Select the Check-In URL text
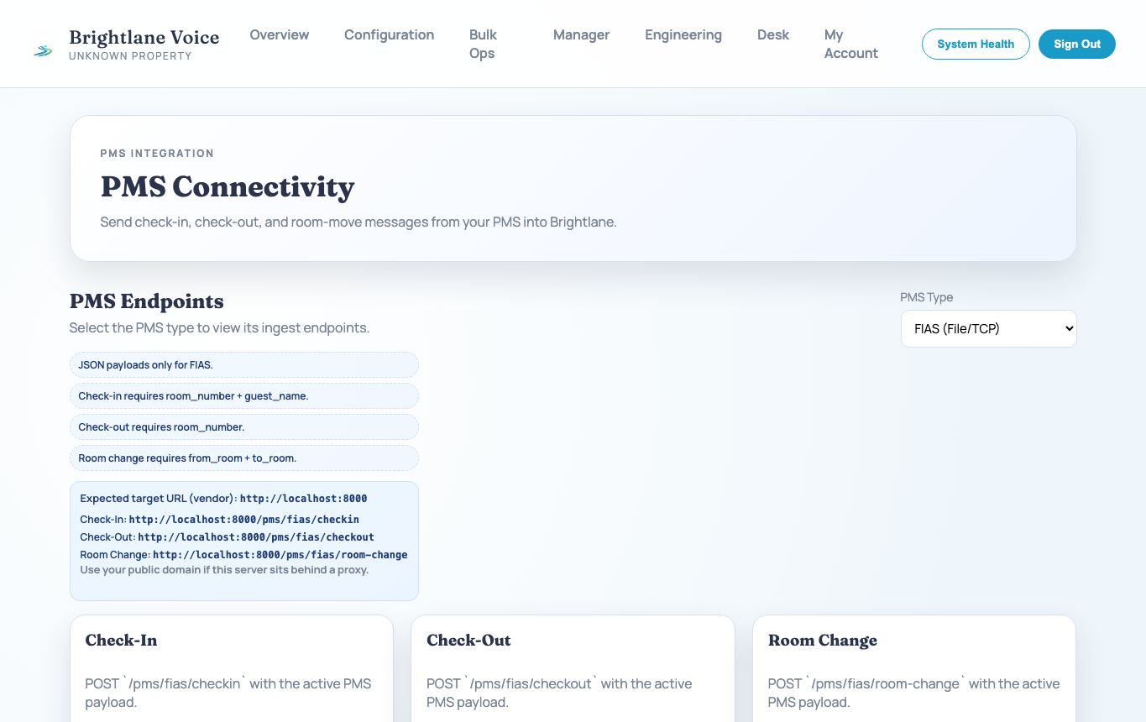Screen dimensions: 1146x722 (x=243, y=520)
